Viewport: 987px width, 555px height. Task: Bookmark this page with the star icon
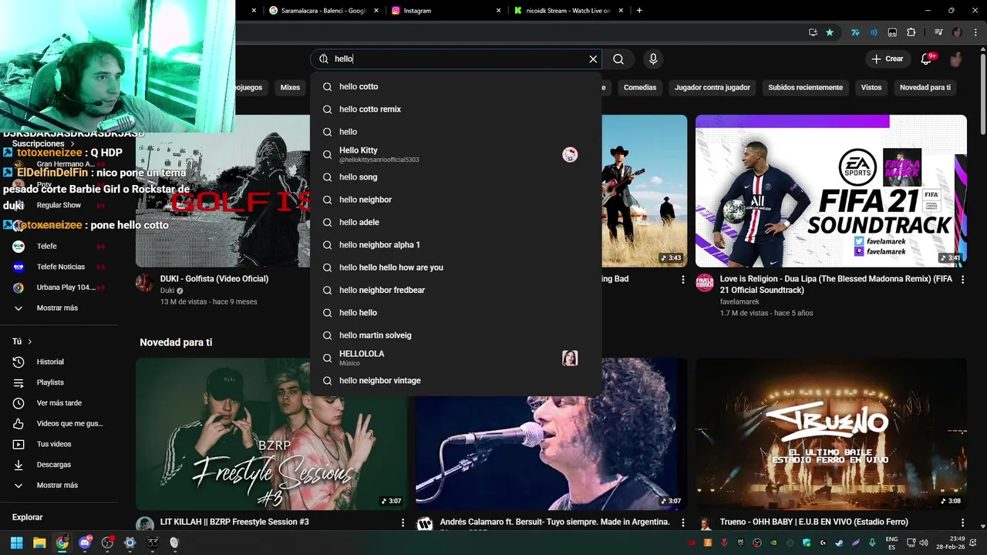coord(830,32)
